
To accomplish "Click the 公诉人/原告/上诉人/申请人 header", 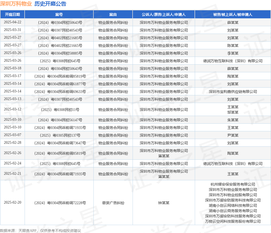I will pyautogui.click(x=164, y=15).
